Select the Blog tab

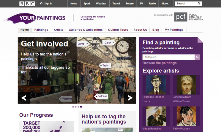[x=156, y=30]
